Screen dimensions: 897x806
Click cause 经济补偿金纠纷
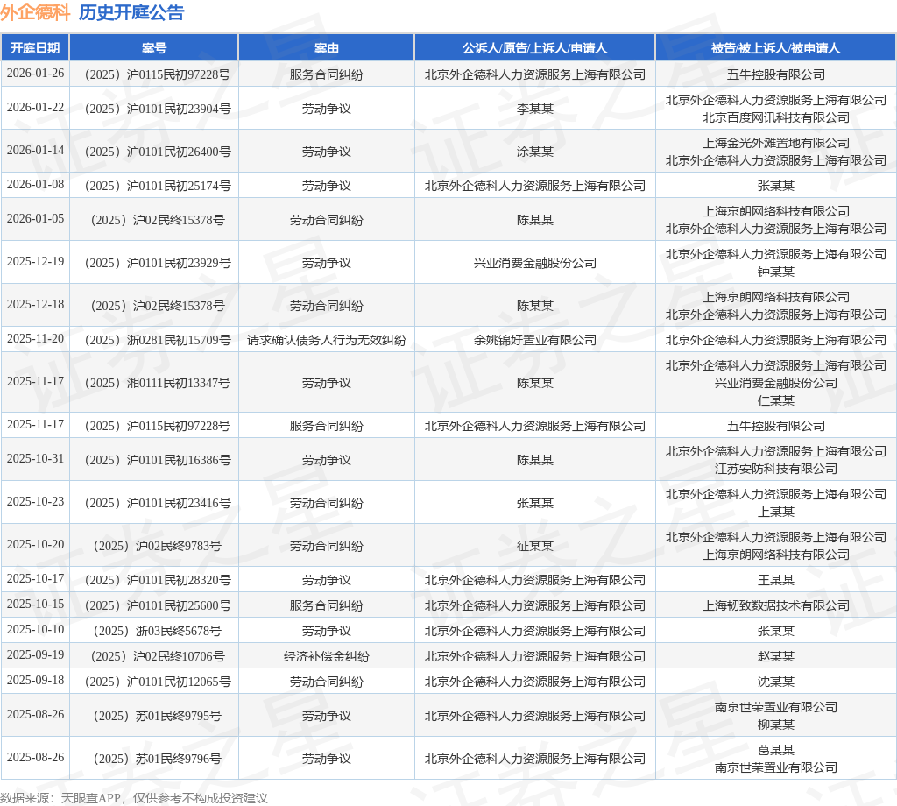click(x=326, y=657)
